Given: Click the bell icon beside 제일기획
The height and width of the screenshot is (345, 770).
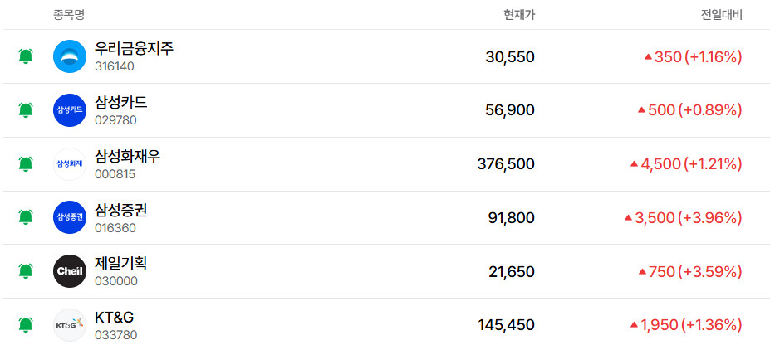Looking at the screenshot, I should pyautogui.click(x=26, y=271).
